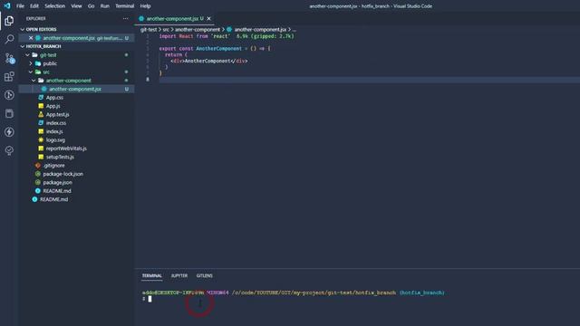Viewport: 580px width, 326px height.
Task: Collapse the HOTFIX_BRANCH section
Action: point(23,46)
